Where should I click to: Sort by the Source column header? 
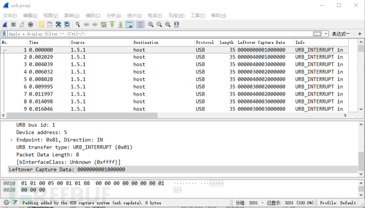(101, 42)
